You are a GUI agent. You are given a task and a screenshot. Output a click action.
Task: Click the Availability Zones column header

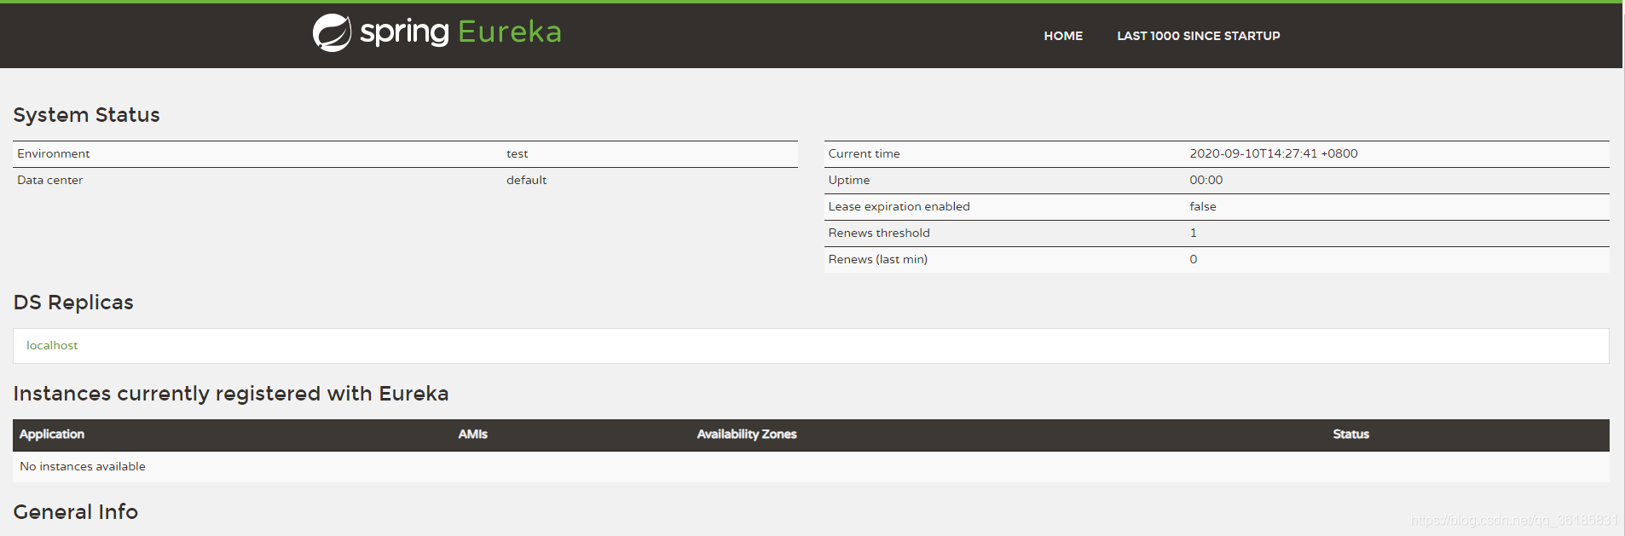pos(746,434)
